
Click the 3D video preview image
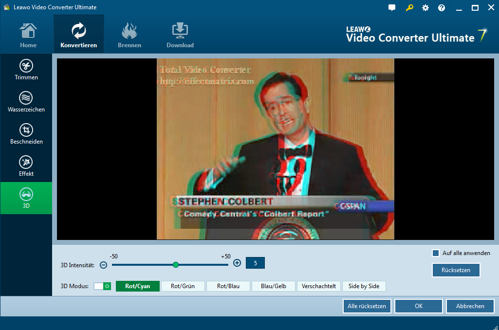275,149
